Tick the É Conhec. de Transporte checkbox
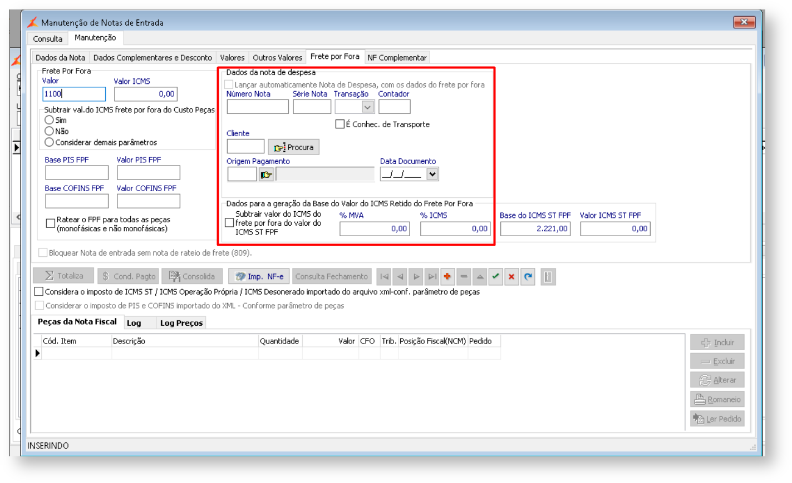This screenshot has height=483, width=792. click(x=340, y=124)
